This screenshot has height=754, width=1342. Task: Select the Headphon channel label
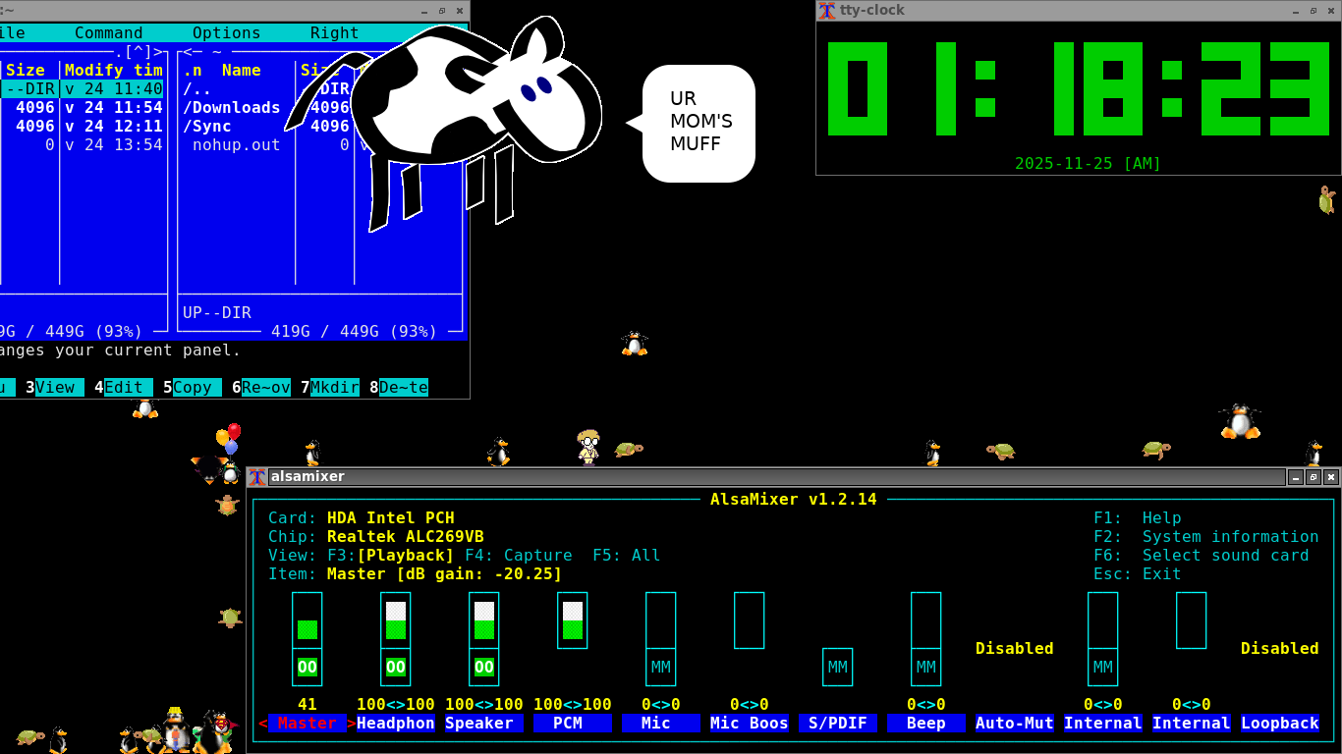click(x=396, y=723)
